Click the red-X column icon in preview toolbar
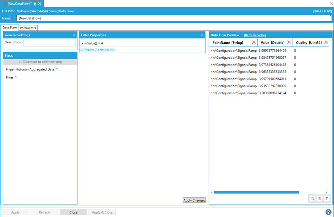Viewport: 334px width, 217px height. pyautogui.click(x=320, y=198)
